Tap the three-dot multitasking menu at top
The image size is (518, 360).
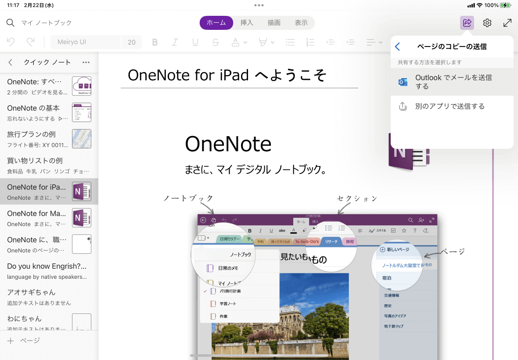point(259,5)
